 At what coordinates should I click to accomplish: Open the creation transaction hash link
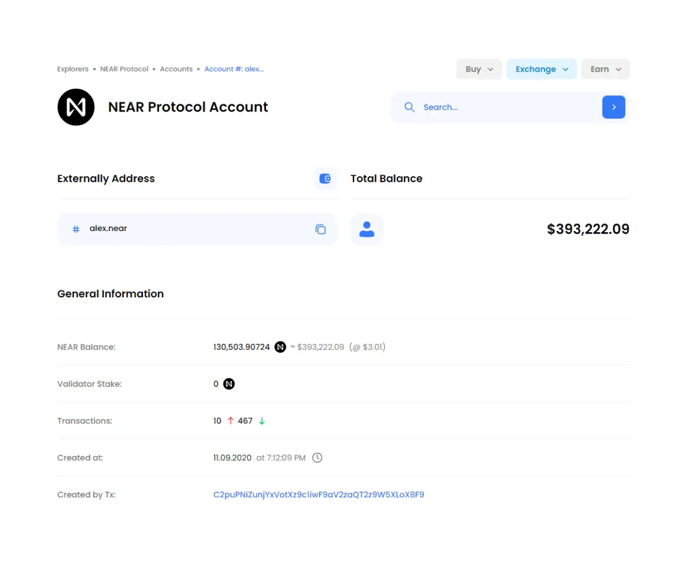point(318,494)
